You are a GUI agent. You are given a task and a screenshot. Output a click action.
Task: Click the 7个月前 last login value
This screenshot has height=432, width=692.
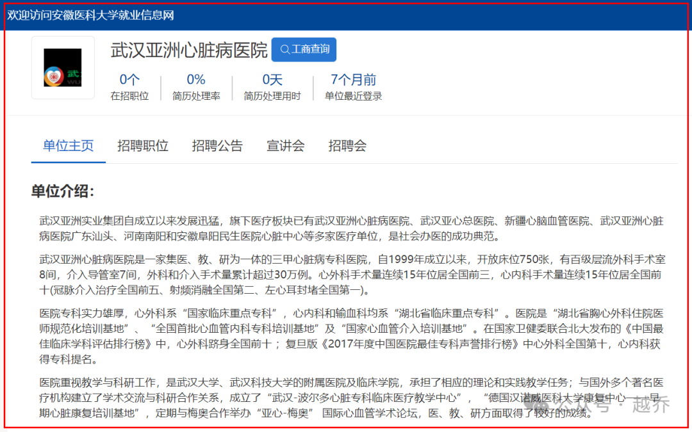[x=354, y=80]
